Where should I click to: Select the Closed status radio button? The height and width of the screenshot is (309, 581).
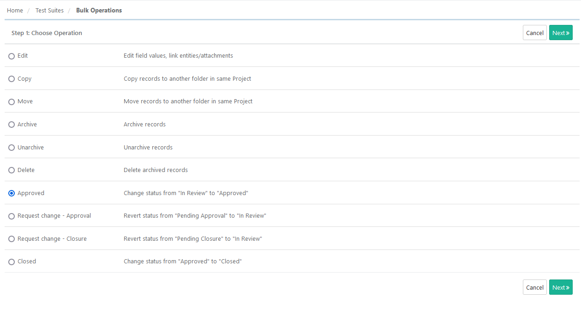coord(12,262)
